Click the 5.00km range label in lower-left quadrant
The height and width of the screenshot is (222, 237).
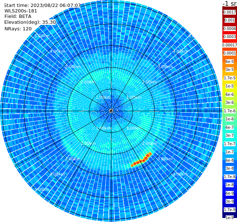42,189
